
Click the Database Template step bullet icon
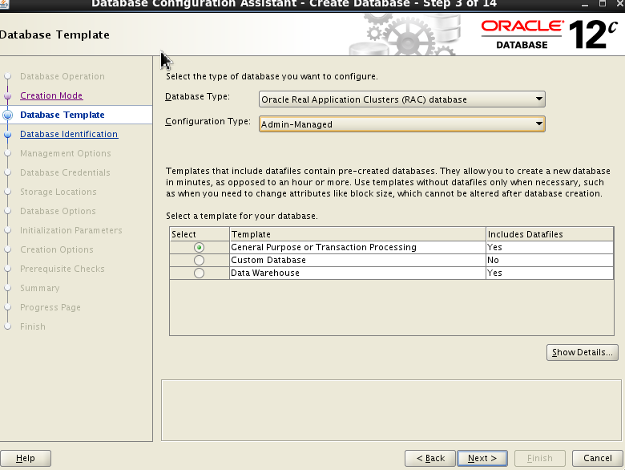click(x=7, y=115)
